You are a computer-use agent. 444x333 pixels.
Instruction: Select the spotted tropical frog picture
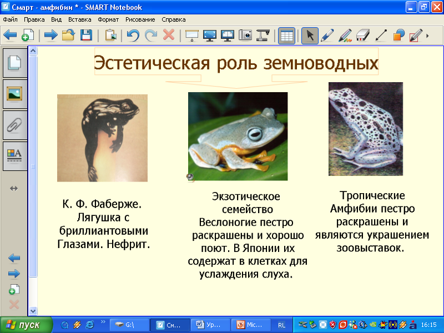366,129
